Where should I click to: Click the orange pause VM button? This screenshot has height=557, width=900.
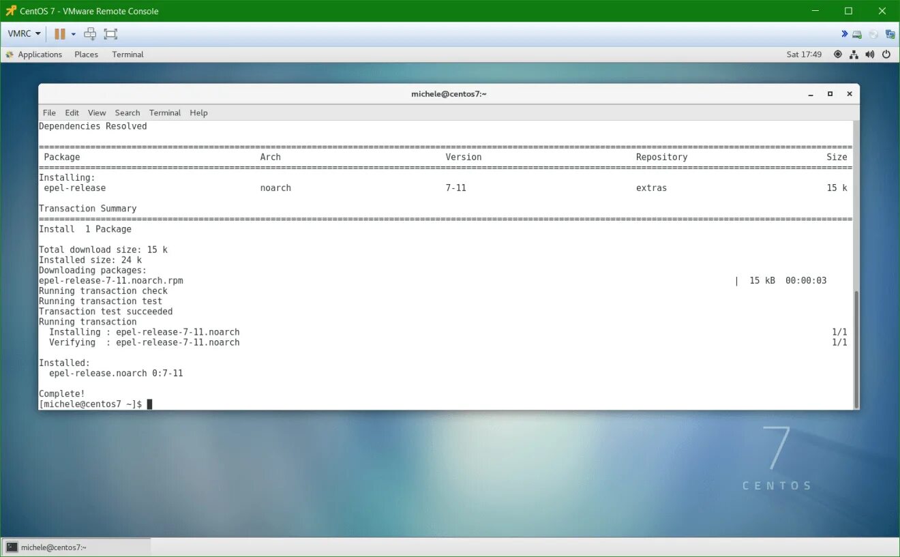60,33
